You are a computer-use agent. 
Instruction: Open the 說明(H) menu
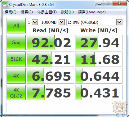click(x=67, y=12)
